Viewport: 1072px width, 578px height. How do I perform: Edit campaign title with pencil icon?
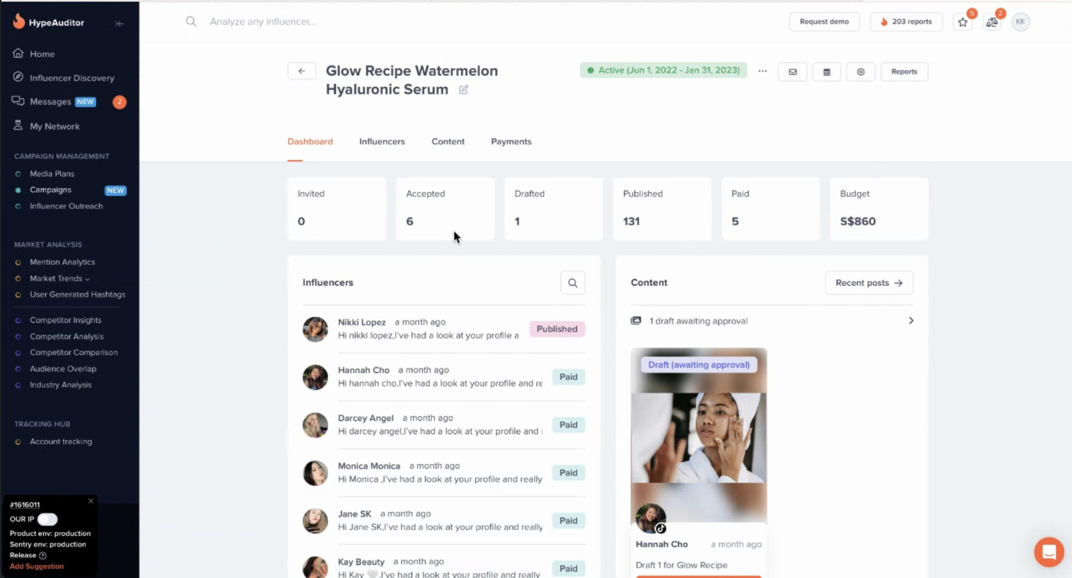click(x=464, y=90)
